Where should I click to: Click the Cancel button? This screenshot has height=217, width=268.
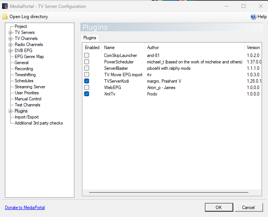[x=248, y=207]
